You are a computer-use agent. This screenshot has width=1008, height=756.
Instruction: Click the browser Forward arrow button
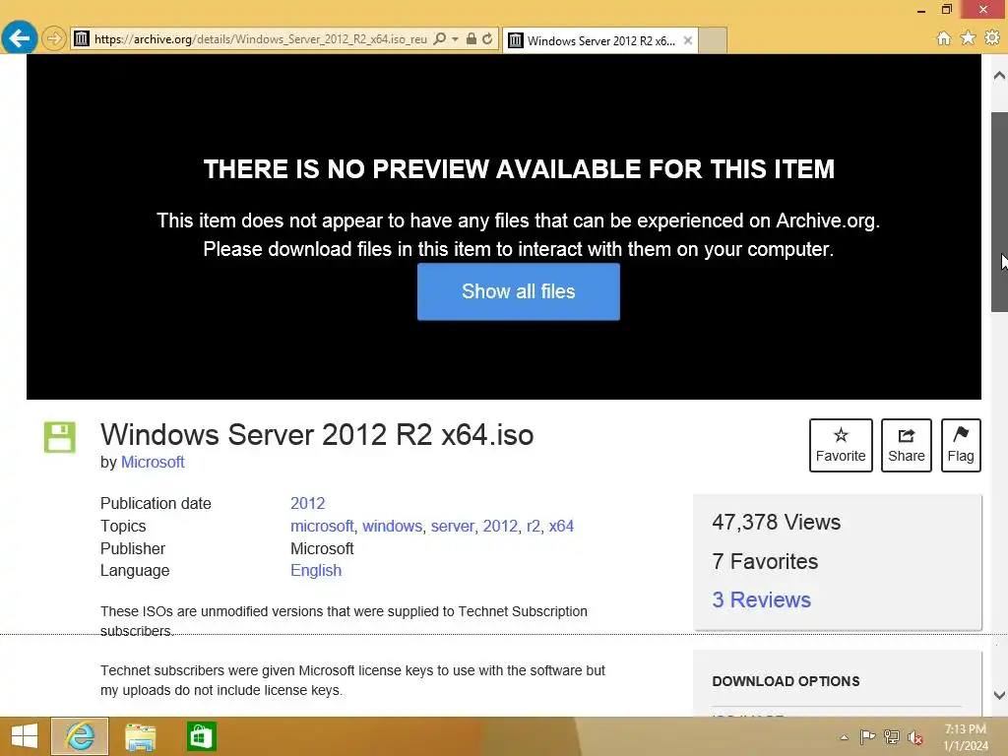54,38
